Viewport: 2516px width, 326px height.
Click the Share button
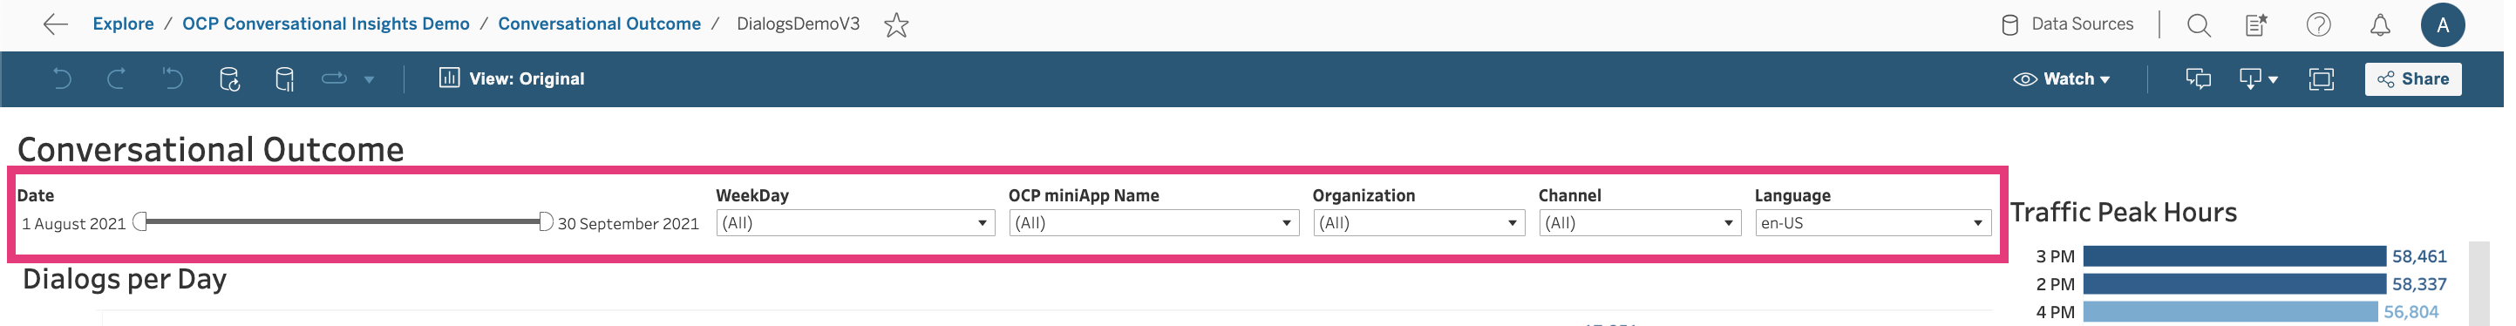[2412, 79]
